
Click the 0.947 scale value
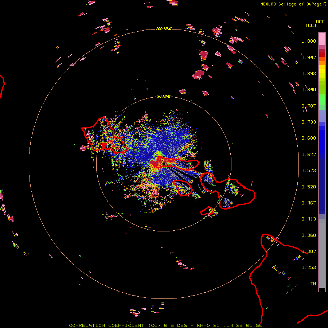click(309, 57)
